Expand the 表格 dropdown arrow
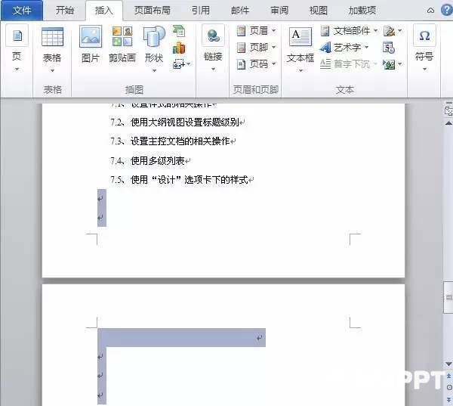Screen dimensions: 453x406 (x=52, y=70)
